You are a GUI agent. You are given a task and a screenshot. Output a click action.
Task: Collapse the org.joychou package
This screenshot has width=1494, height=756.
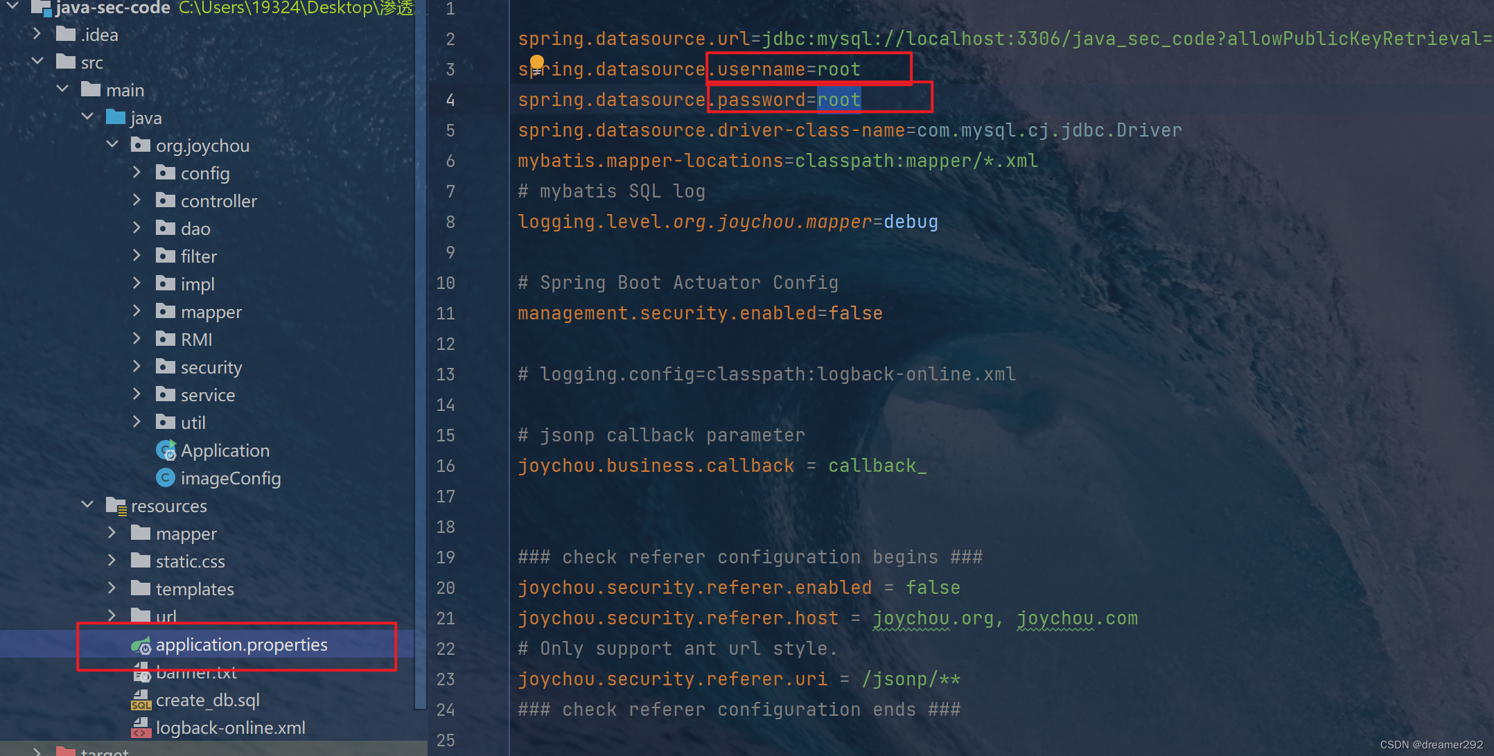[112, 145]
